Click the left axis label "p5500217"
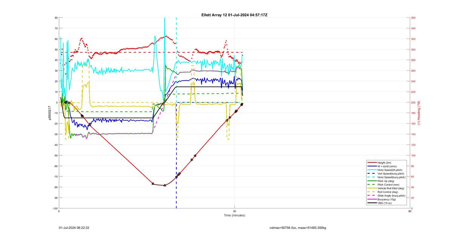The image size is (453, 234). pos(49,113)
